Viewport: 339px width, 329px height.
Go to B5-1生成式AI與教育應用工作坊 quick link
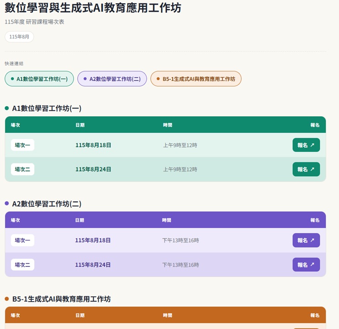click(x=196, y=79)
